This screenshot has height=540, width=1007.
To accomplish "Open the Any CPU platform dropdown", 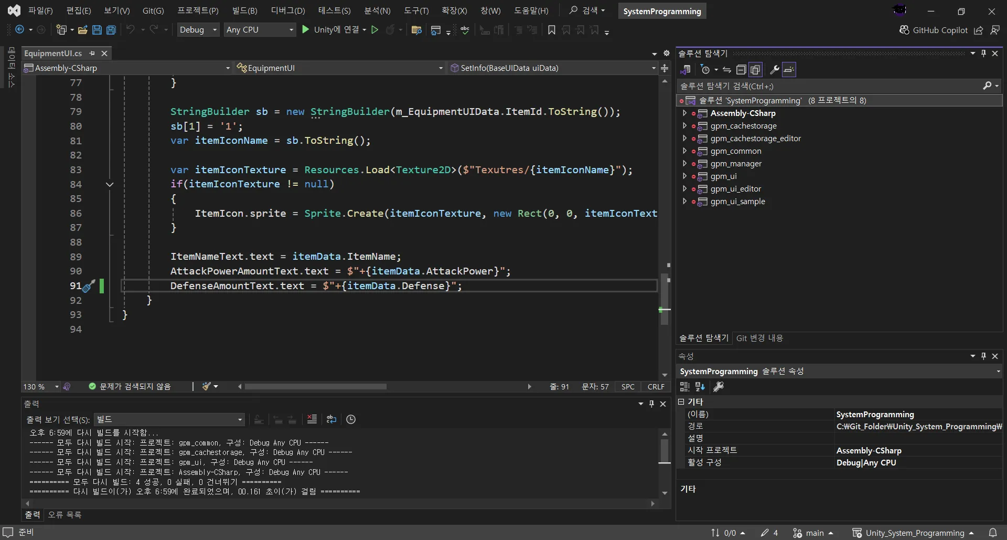I will coord(260,30).
